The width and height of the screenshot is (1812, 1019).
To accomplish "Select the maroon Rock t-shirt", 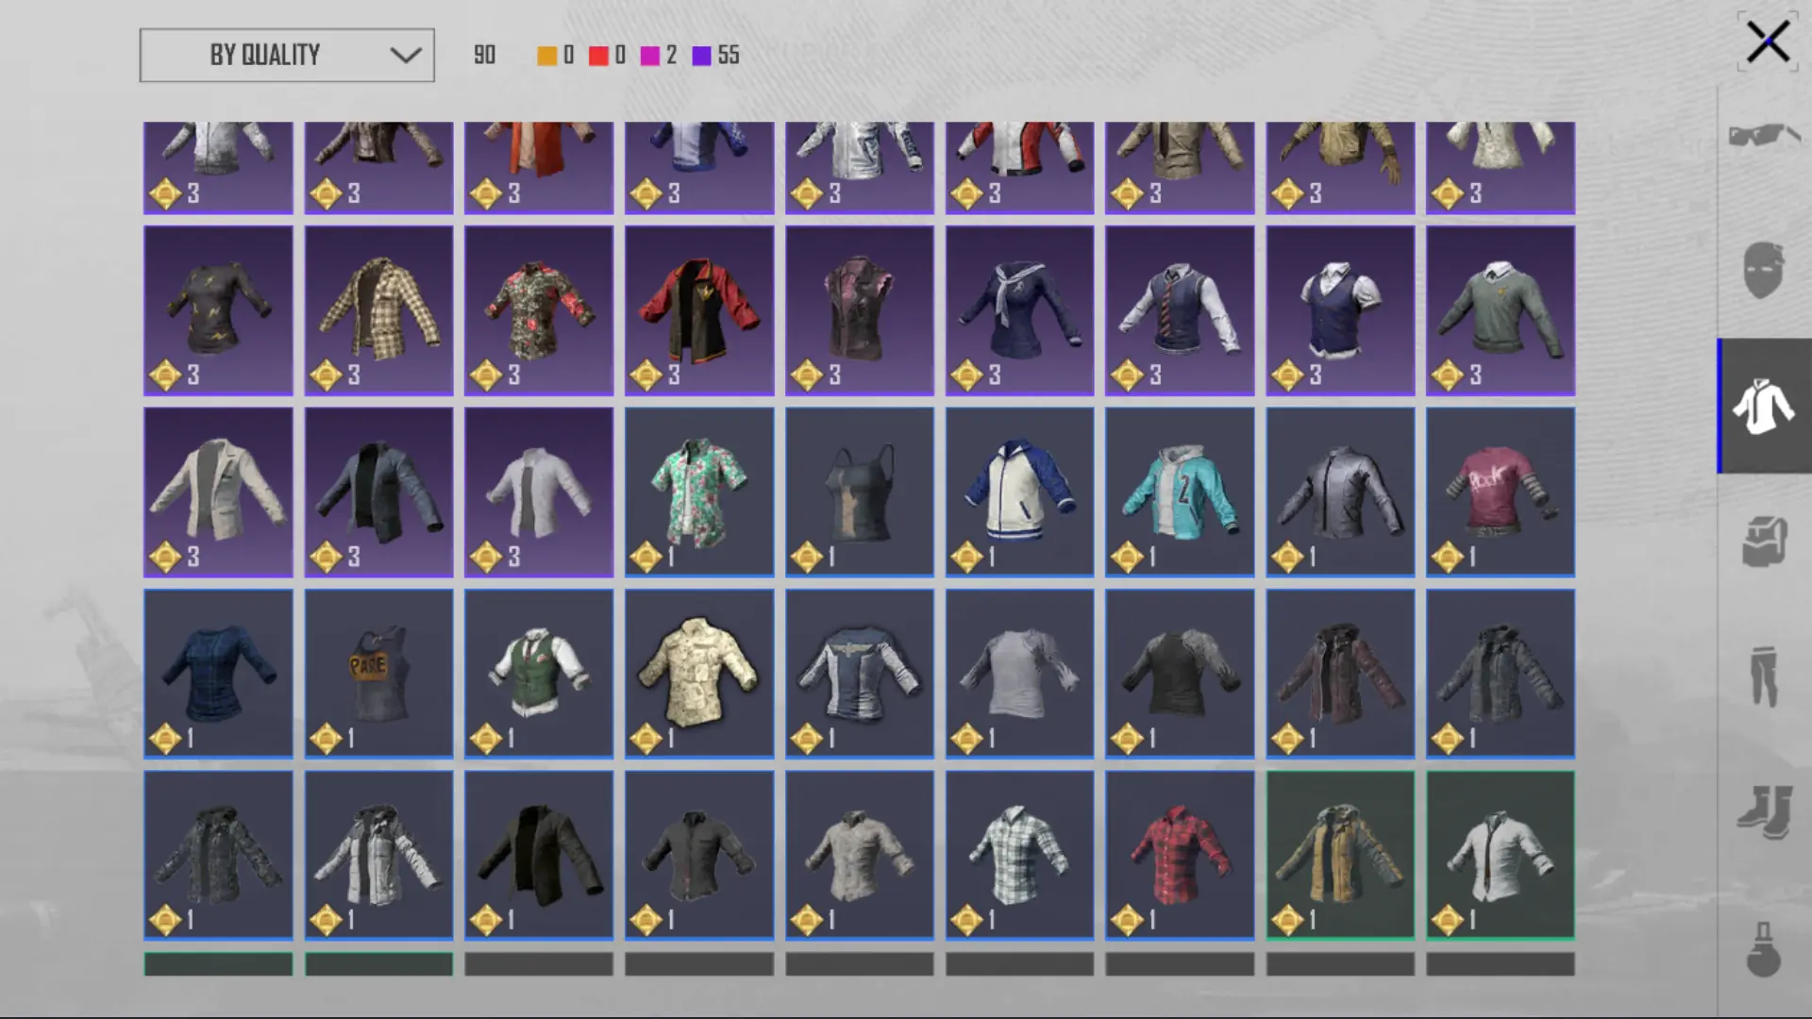I will [x=1501, y=492].
